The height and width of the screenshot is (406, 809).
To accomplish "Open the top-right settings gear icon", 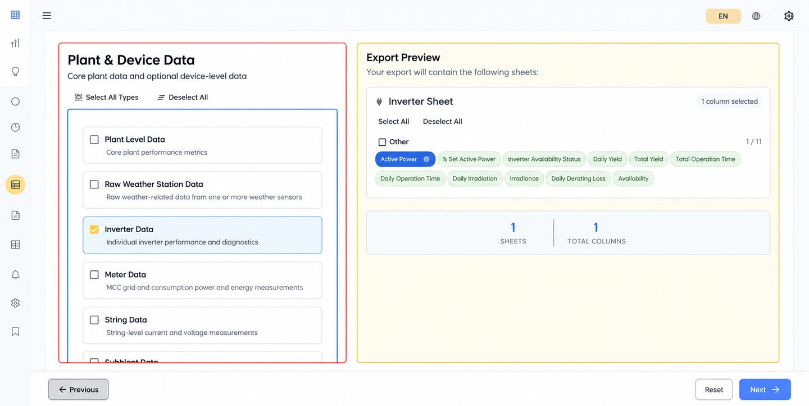I will point(789,16).
